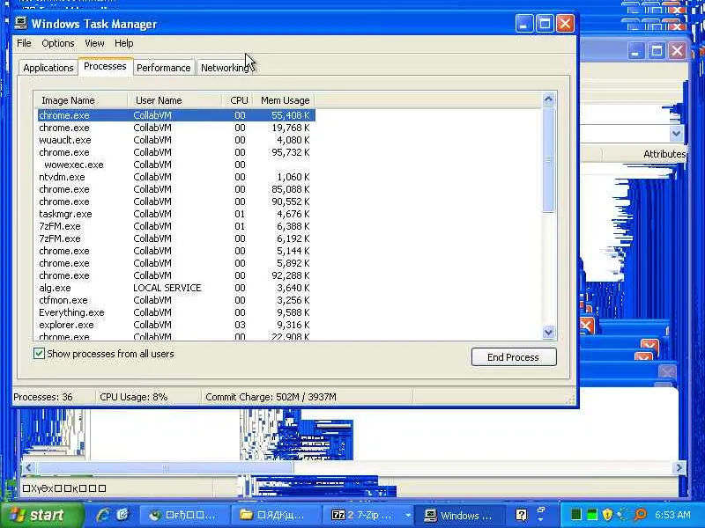Open the Start menu
The height and width of the screenshot is (528, 705).
coord(41,515)
